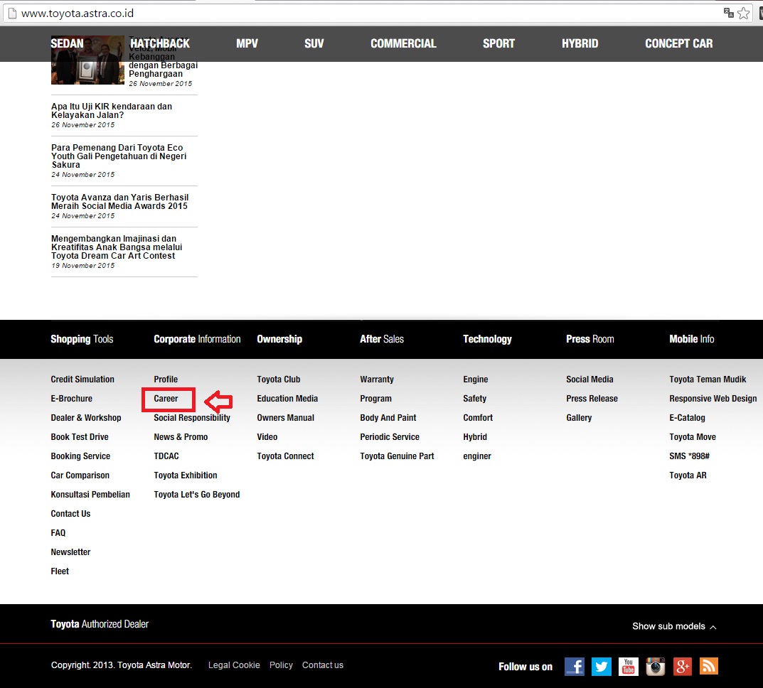Open Toyota Club link

point(279,380)
